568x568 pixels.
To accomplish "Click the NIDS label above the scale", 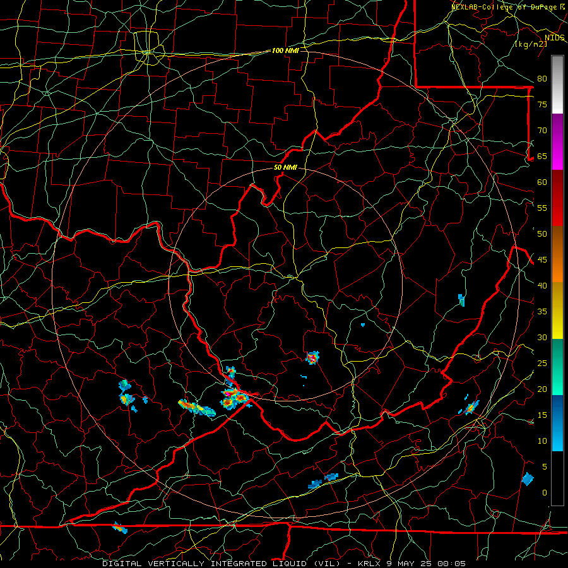I will point(555,38).
